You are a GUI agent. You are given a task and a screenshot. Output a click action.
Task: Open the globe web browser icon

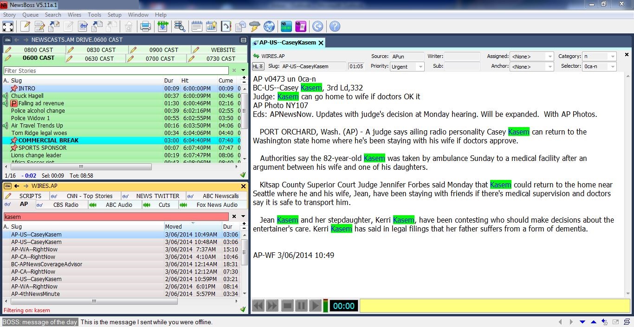coord(269,26)
